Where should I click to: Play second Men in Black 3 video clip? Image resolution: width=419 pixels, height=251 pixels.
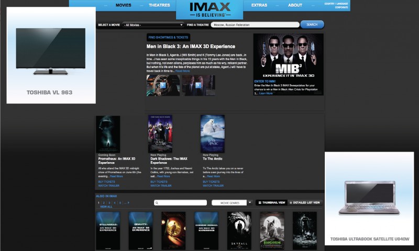[x=199, y=85]
